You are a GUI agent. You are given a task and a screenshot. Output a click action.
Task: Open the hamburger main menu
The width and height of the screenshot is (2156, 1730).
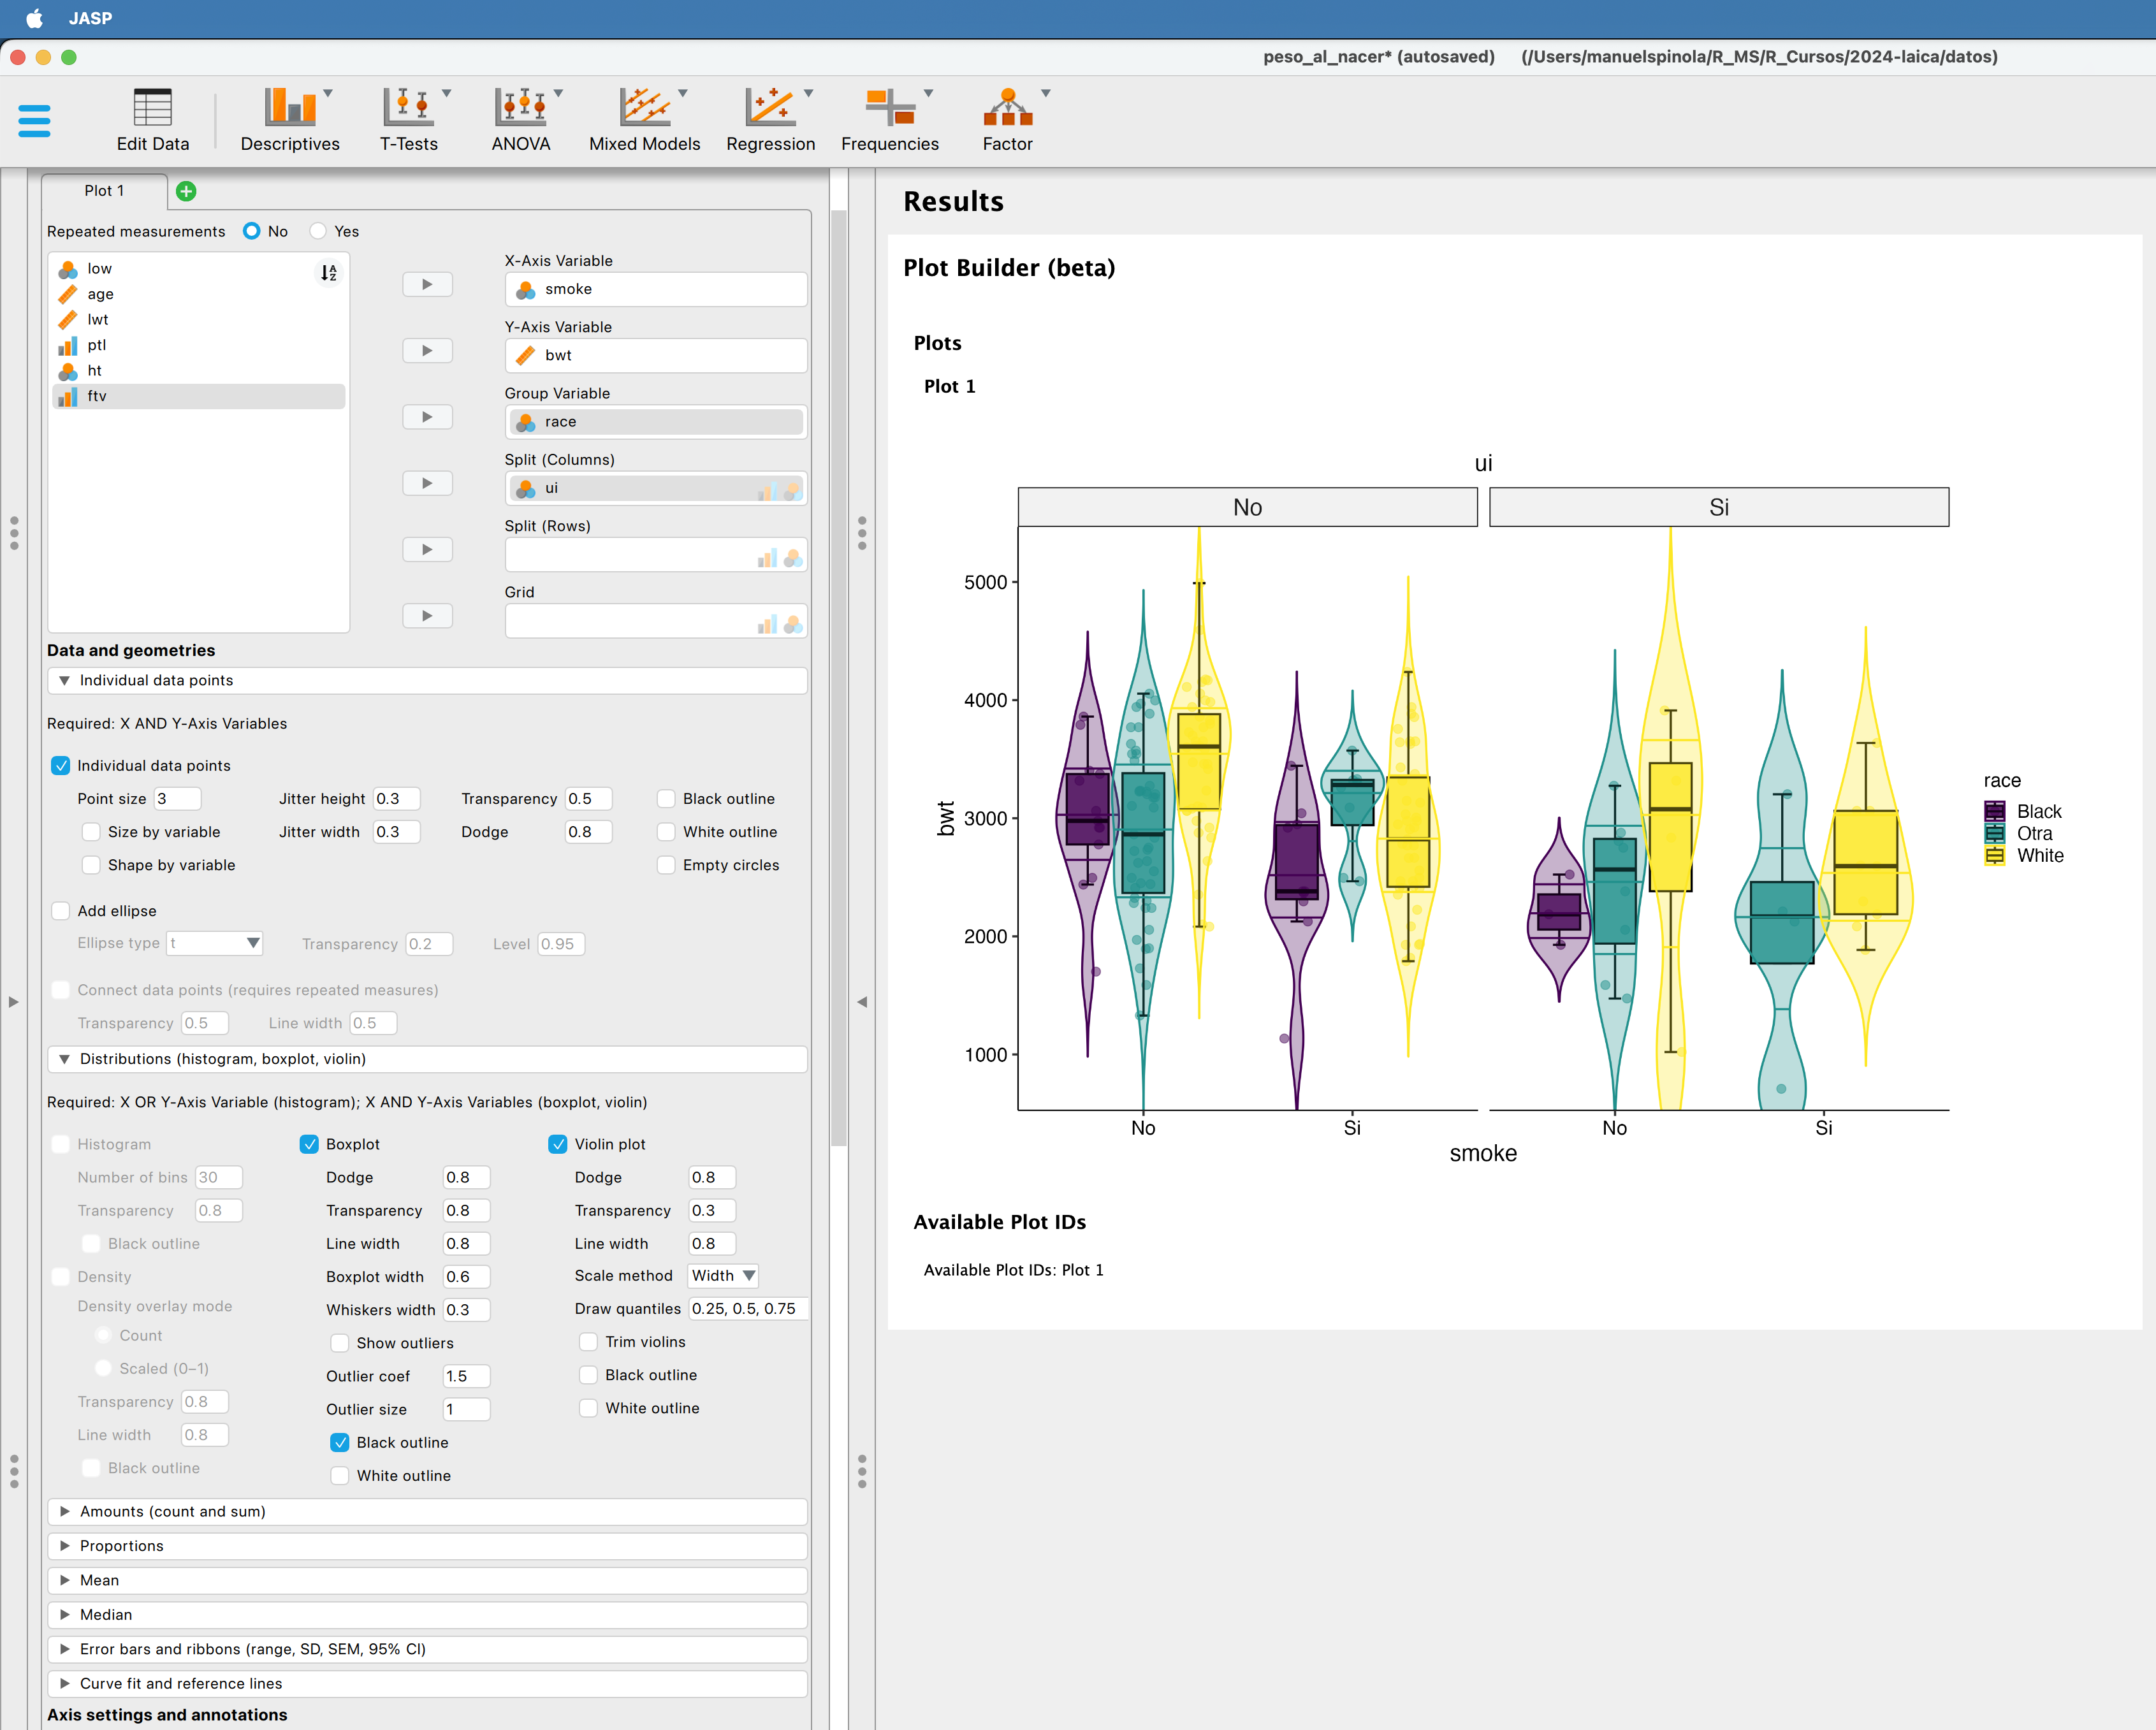tap(34, 120)
